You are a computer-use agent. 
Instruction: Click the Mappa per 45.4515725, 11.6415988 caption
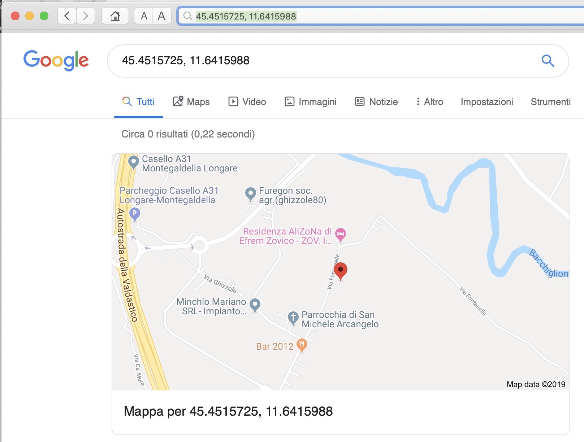[228, 411]
